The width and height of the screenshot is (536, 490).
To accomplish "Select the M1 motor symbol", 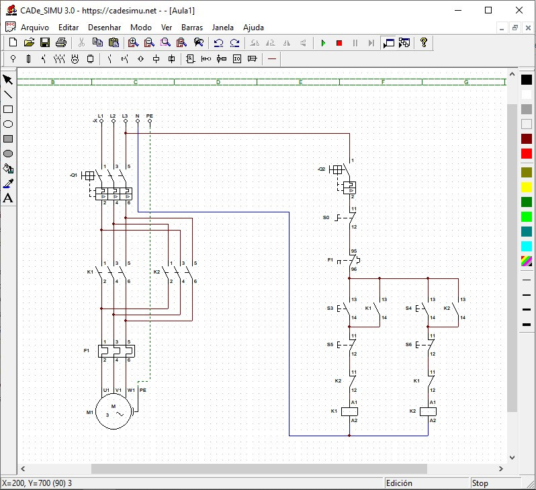I will click(x=114, y=411).
